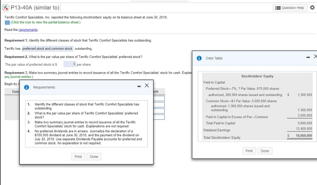Click the Total Stockholders' Equity amount 18,060,000
The width and height of the screenshot is (317, 185).
(304, 135)
